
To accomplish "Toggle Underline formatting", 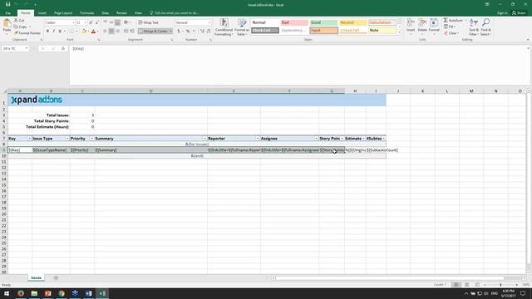I will point(60,32).
